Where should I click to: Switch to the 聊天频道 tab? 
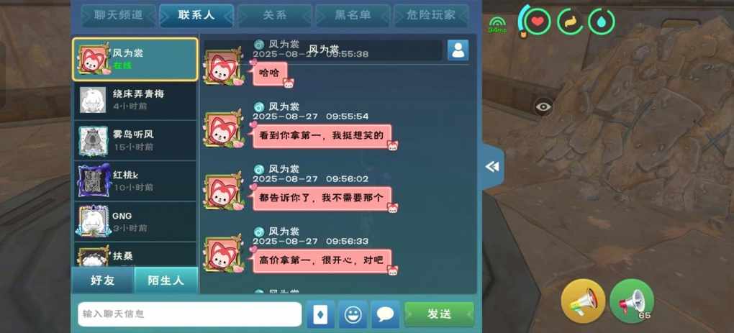[119, 15]
